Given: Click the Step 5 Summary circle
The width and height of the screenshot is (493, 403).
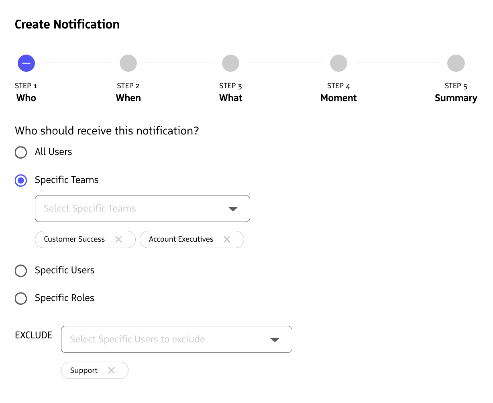Looking at the screenshot, I should point(456,63).
